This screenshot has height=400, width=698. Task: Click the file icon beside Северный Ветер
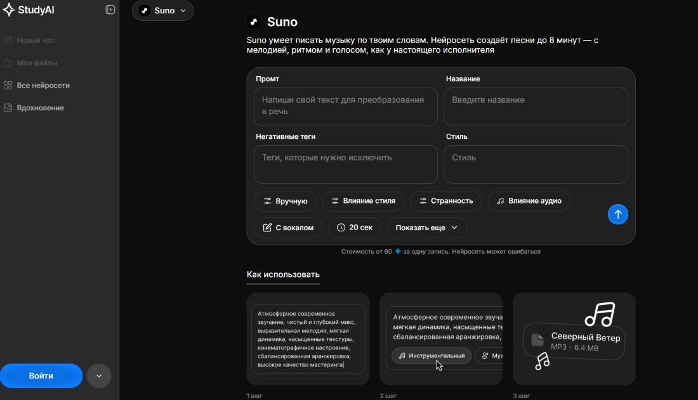537,340
